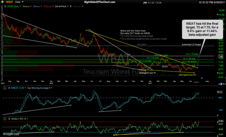226x137 pixels.
Task: Toggle the logarithmic 'L' scale button
Action: (221, 84)
